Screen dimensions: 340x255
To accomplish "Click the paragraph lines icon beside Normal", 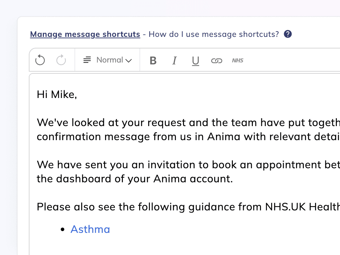I will pyautogui.click(x=87, y=60).
